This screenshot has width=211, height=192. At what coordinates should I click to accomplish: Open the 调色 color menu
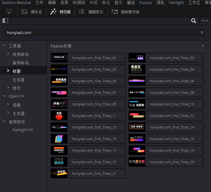[x=160, y=3]
